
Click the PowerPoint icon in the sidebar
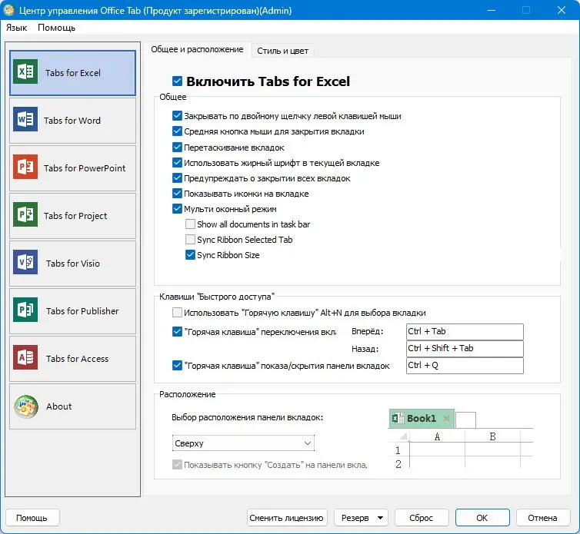[x=25, y=167]
